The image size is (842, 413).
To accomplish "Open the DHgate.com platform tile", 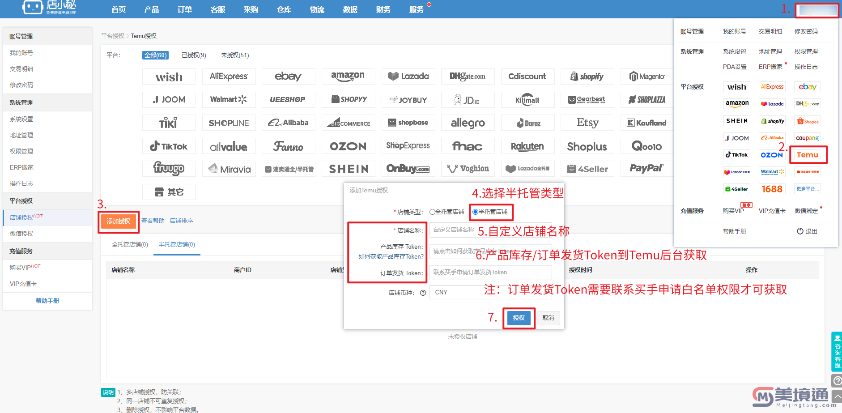I will [468, 77].
